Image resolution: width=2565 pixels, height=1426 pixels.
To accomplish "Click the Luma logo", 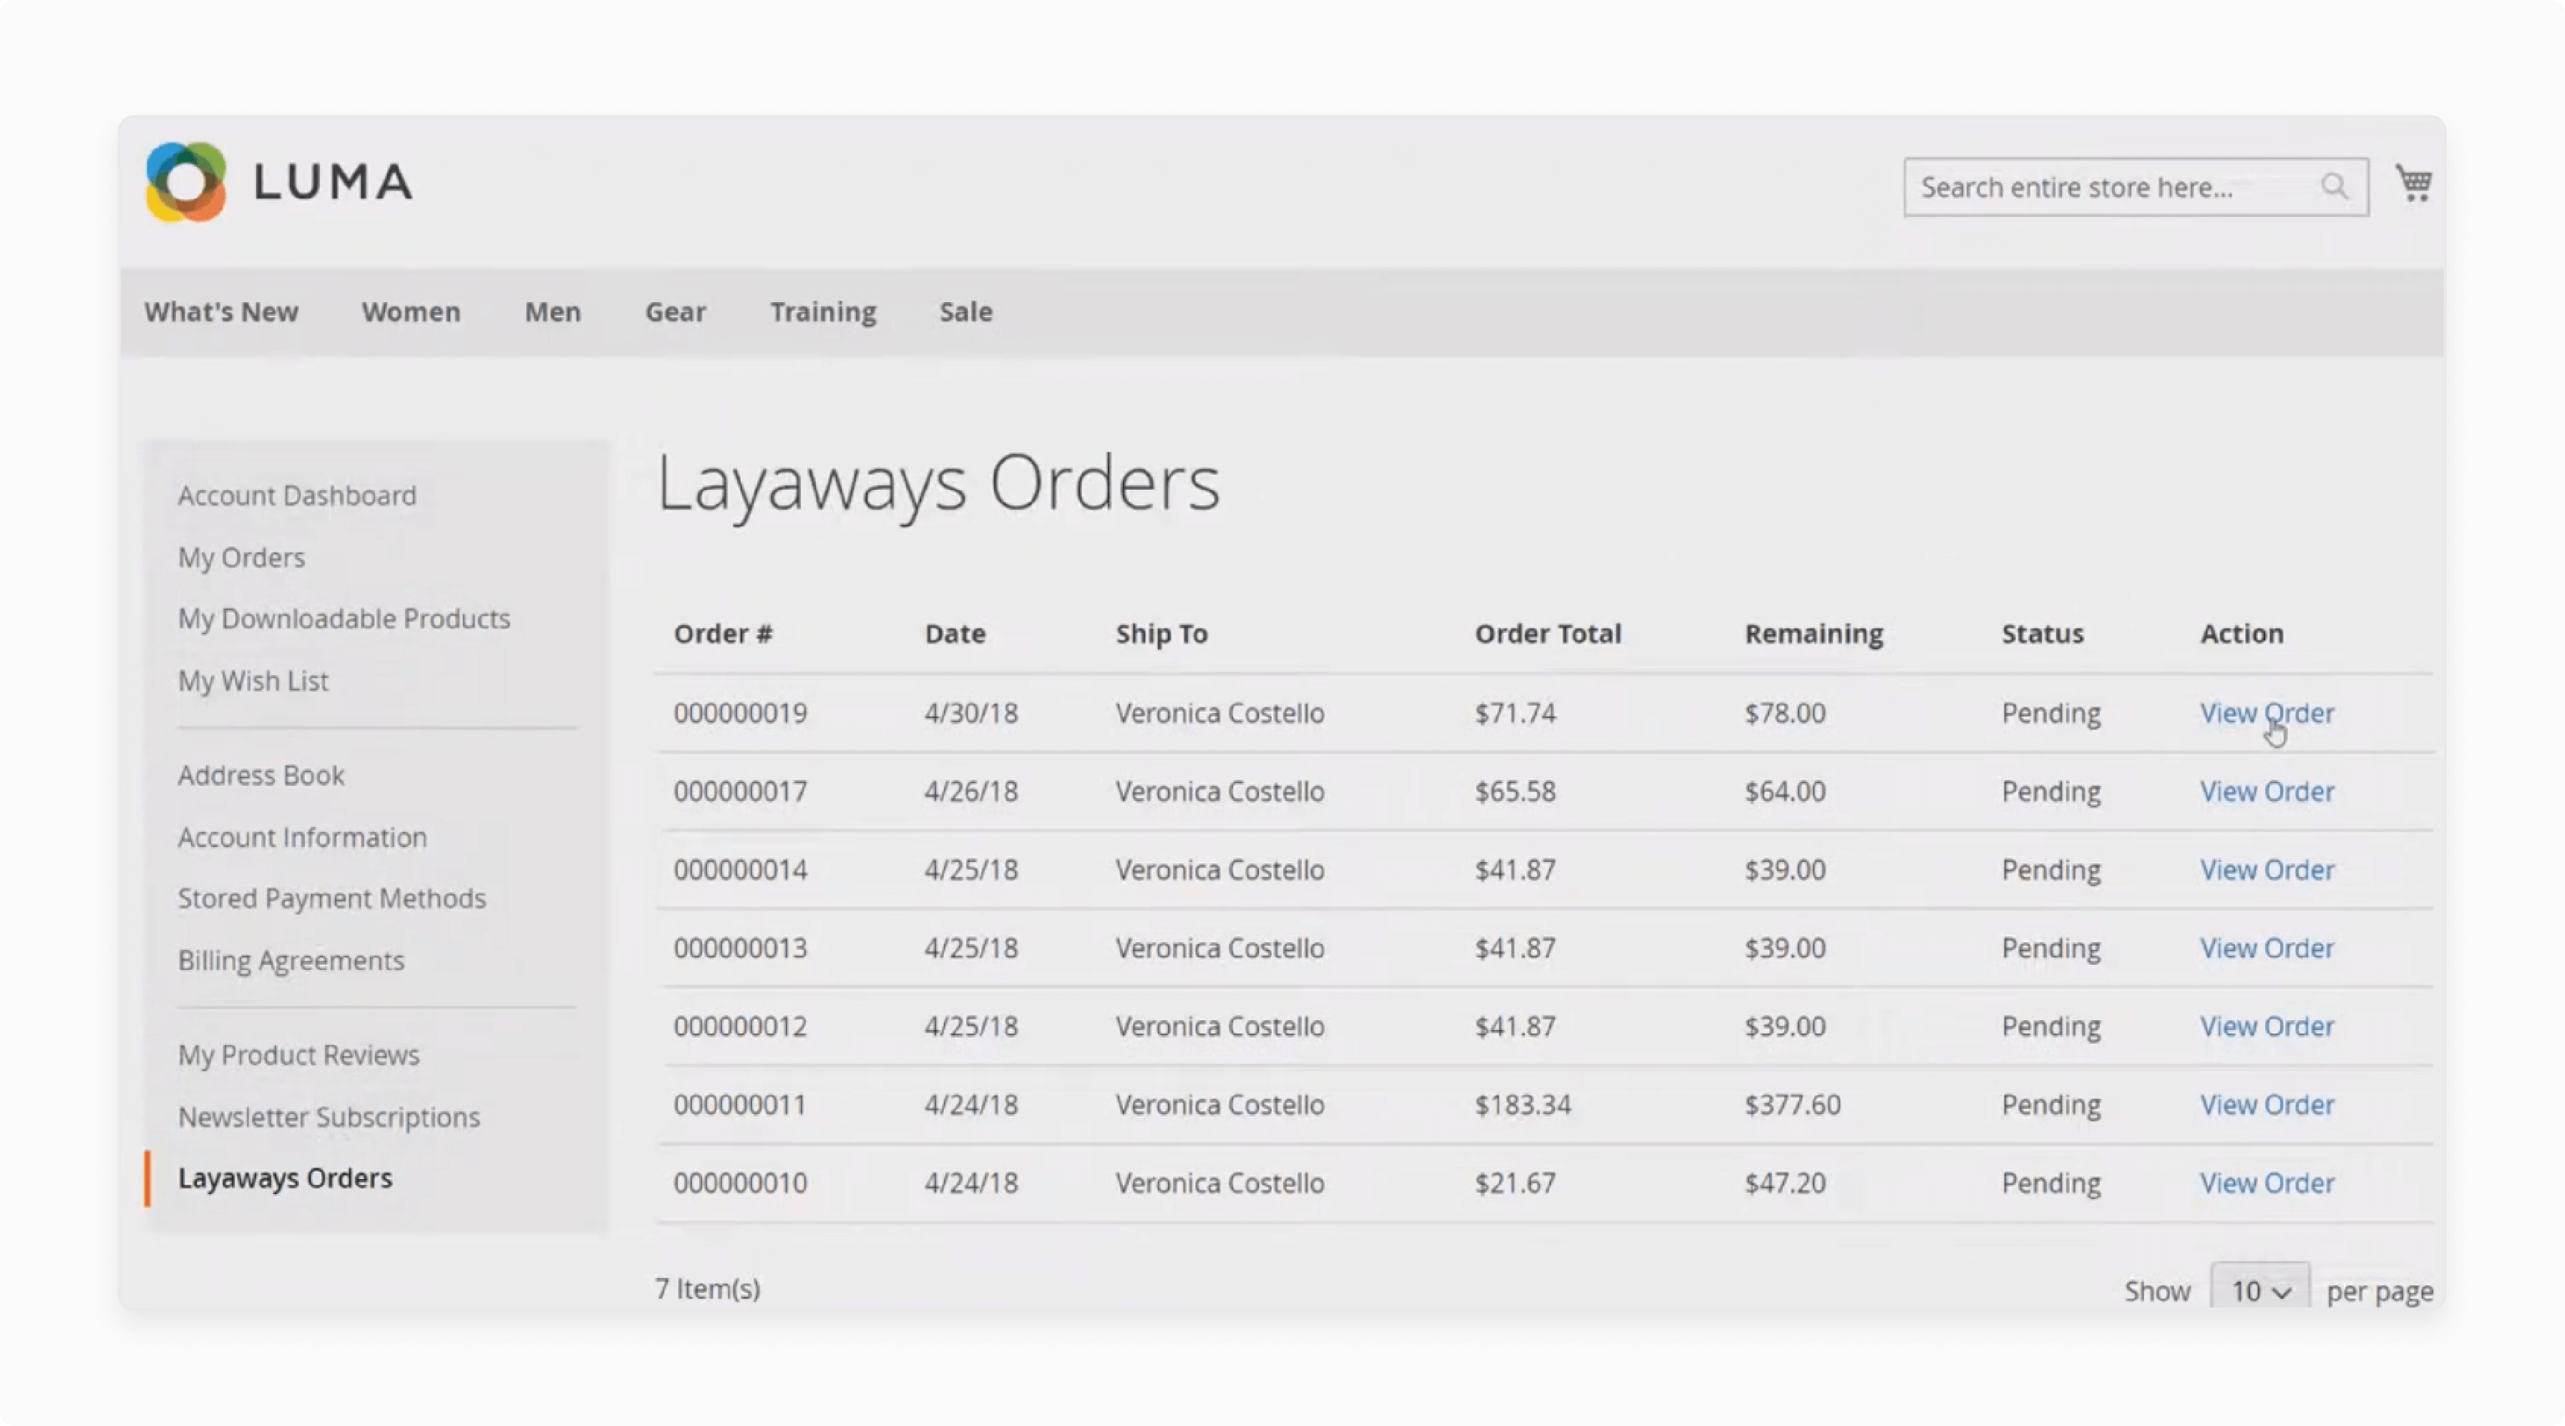I will click(279, 183).
